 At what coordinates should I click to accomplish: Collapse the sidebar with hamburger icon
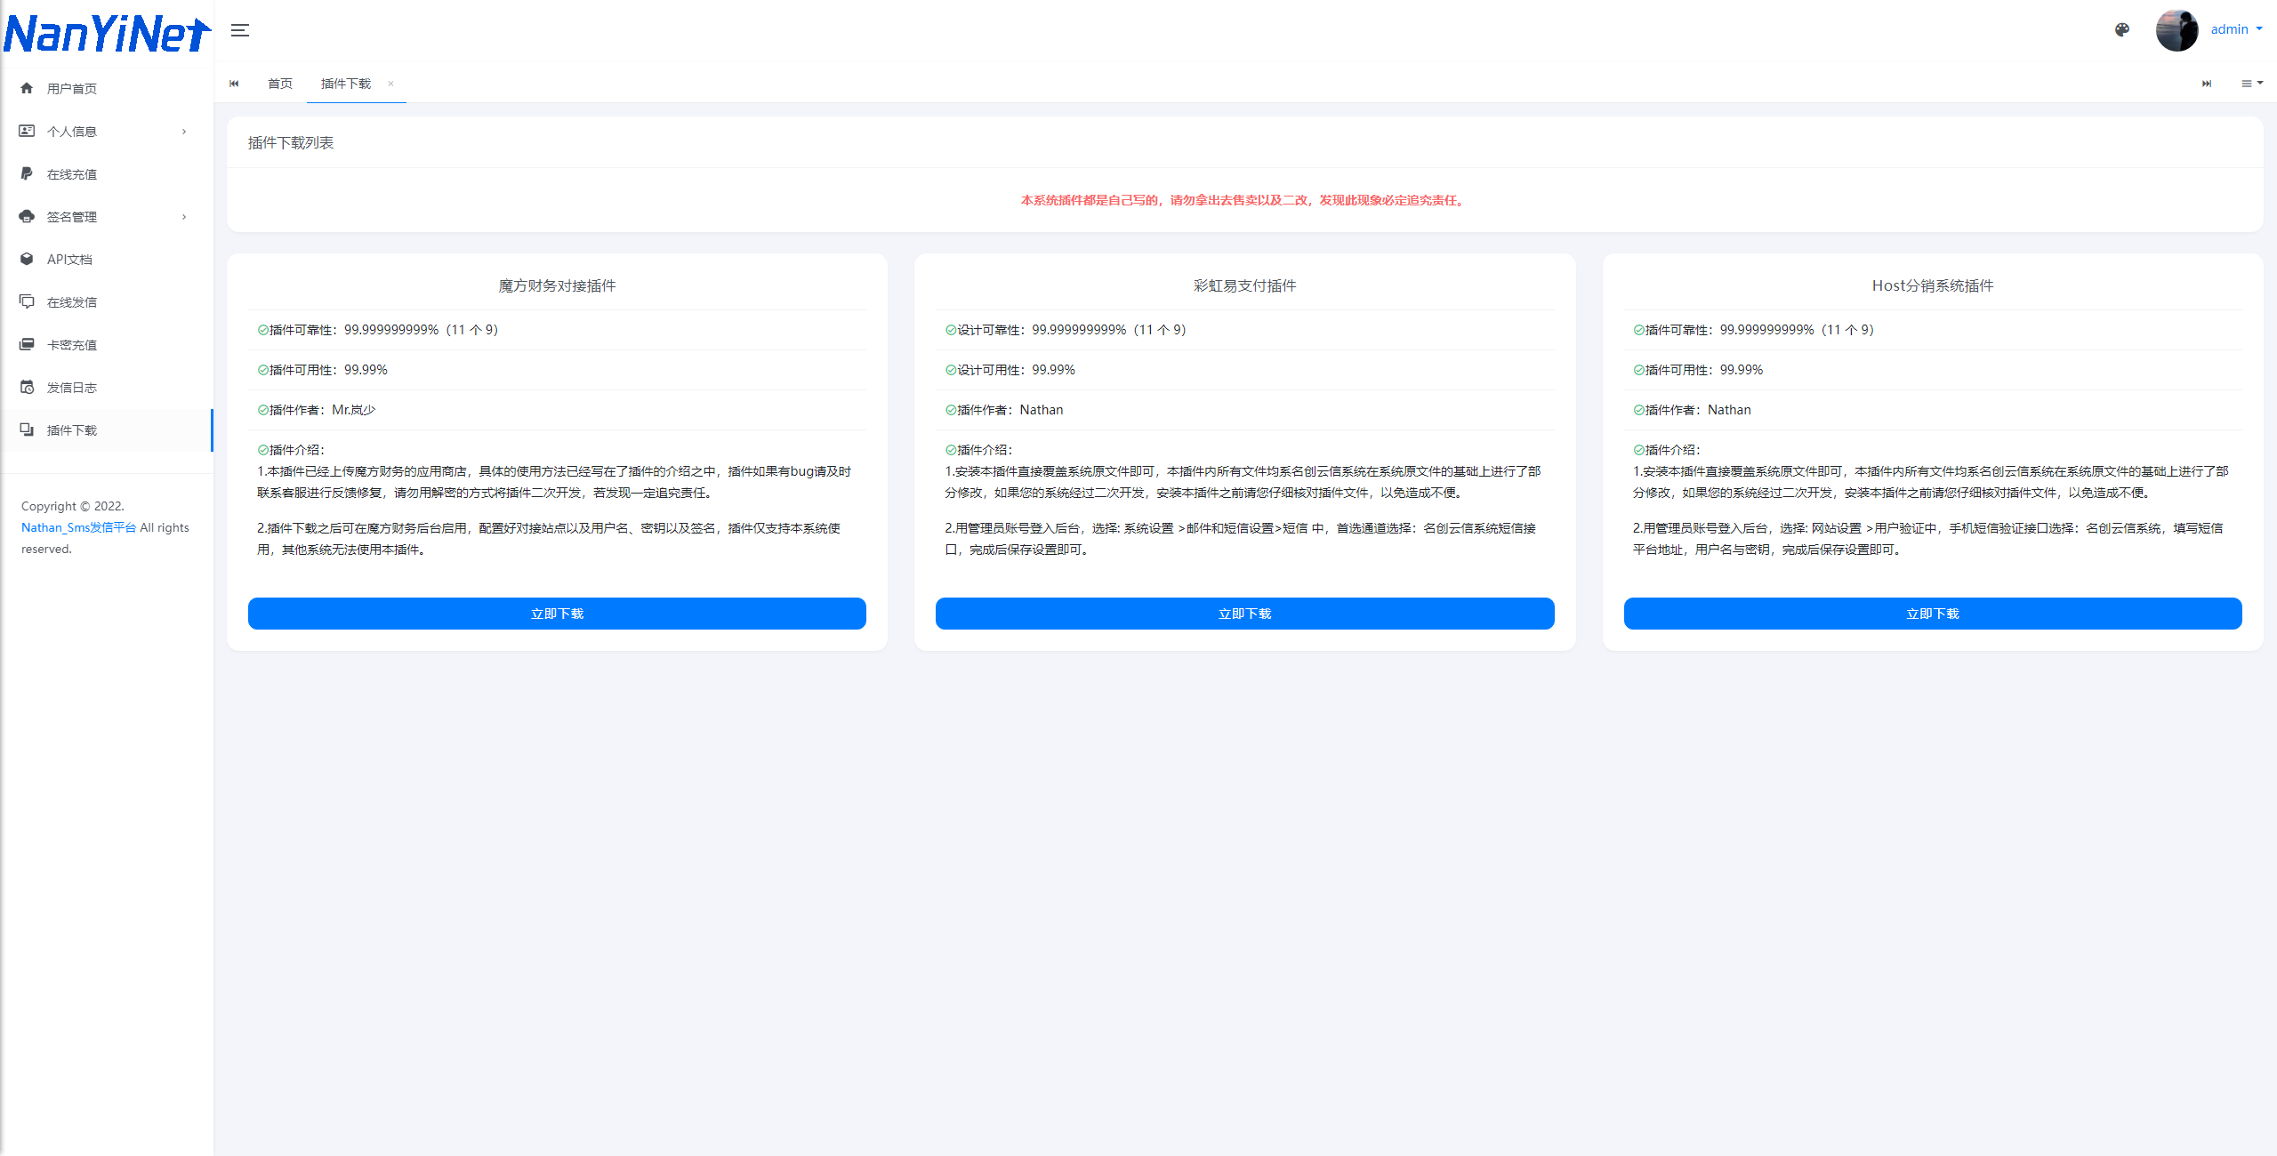(240, 30)
